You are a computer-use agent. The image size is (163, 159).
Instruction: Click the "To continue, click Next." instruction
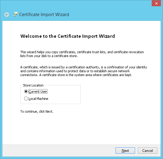[x=37, y=111]
